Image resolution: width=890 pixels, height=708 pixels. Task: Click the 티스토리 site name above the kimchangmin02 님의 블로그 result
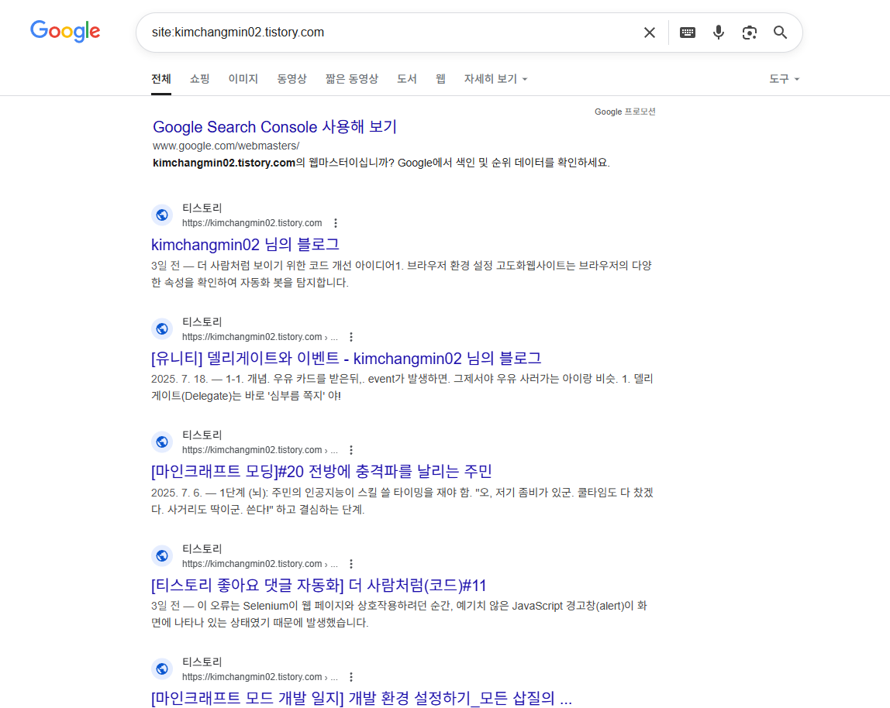202,208
